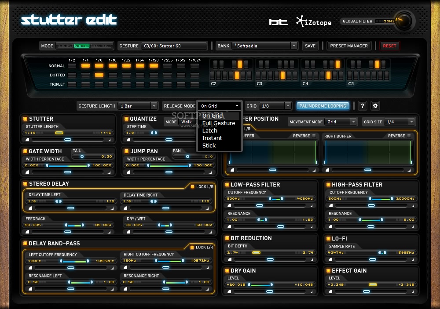440x309 pixels.
Task: Toggle the Quantize module power icon
Action: (126, 119)
